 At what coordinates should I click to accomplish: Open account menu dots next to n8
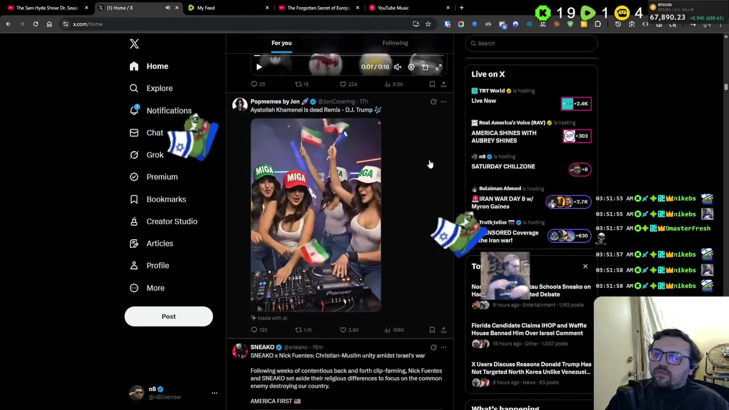(x=215, y=393)
